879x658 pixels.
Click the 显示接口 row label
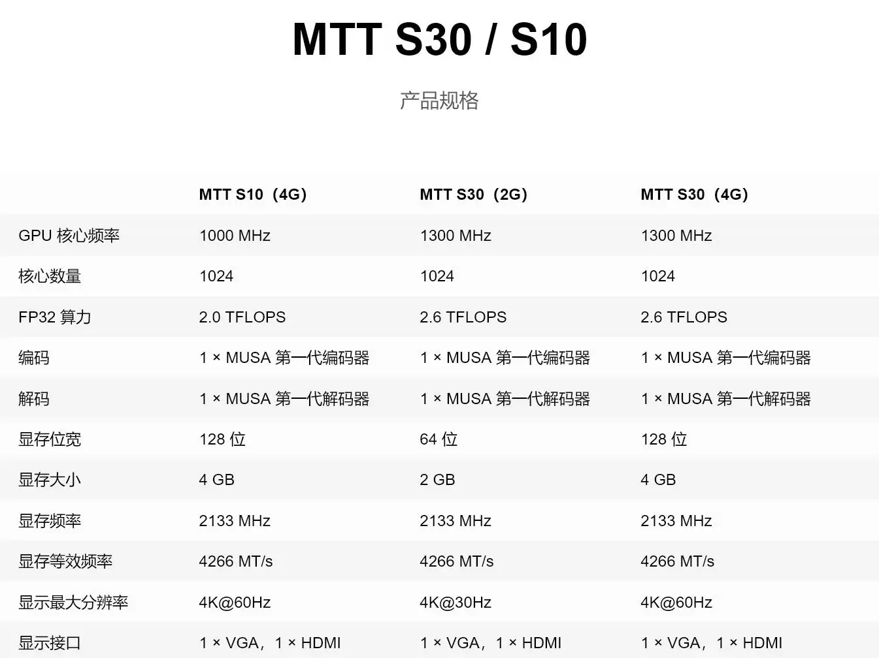click(x=50, y=643)
